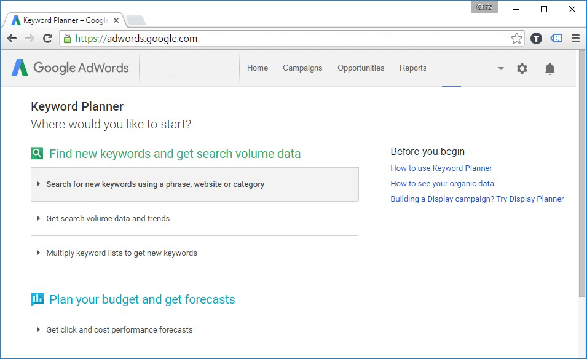Open the Opportunities menu
The image size is (587, 359).
click(361, 68)
